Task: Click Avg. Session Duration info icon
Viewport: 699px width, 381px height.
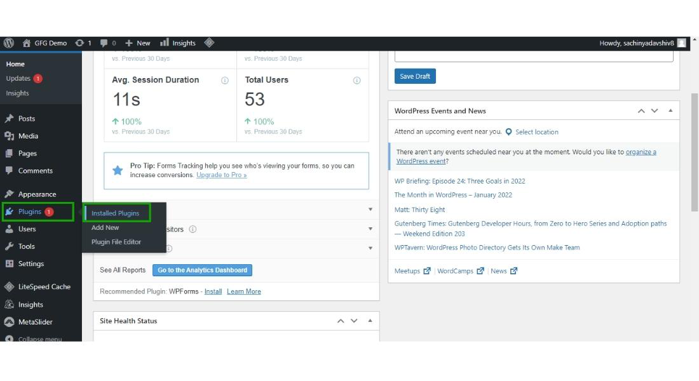Action: [x=225, y=80]
